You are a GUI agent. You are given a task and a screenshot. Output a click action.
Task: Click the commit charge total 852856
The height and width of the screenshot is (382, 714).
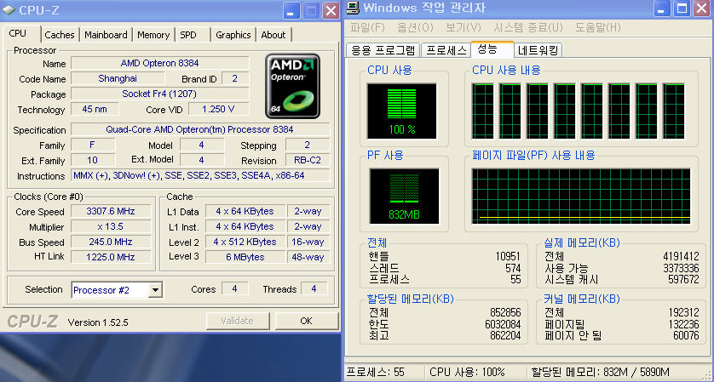tap(506, 313)
